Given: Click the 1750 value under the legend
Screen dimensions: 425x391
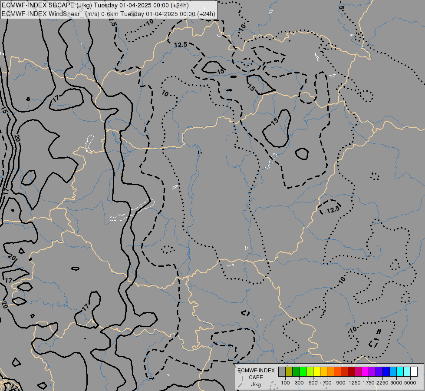Looking at the screenshot, I should click(369, 383).
